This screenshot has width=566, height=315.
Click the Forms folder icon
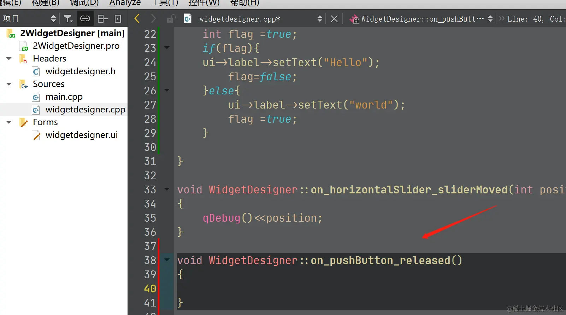point(24,122)
